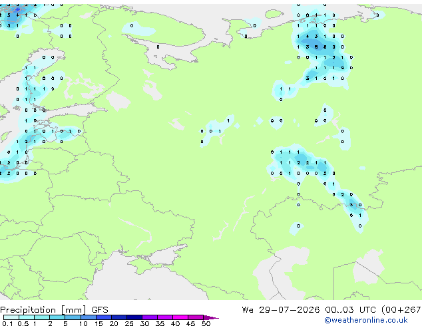Click the 40–45 mm magenta legend box

180,317
